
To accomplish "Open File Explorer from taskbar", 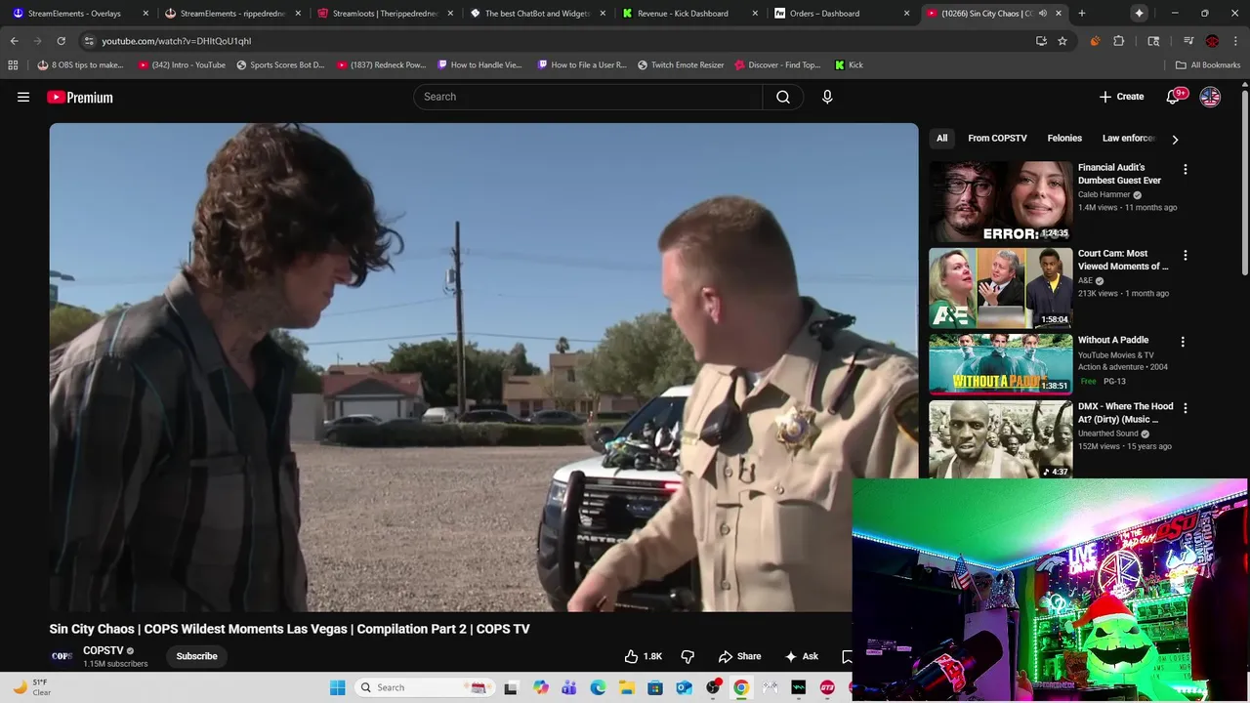I will [x=626, y=687].
